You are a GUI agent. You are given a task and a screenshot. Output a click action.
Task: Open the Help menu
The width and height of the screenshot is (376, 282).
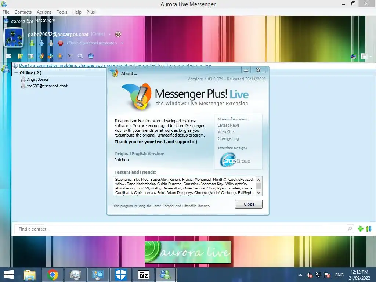77,12
